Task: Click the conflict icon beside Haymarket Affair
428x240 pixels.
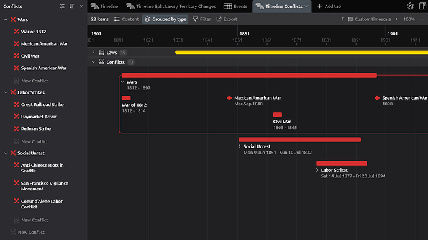Action: [x=16, y=117]
